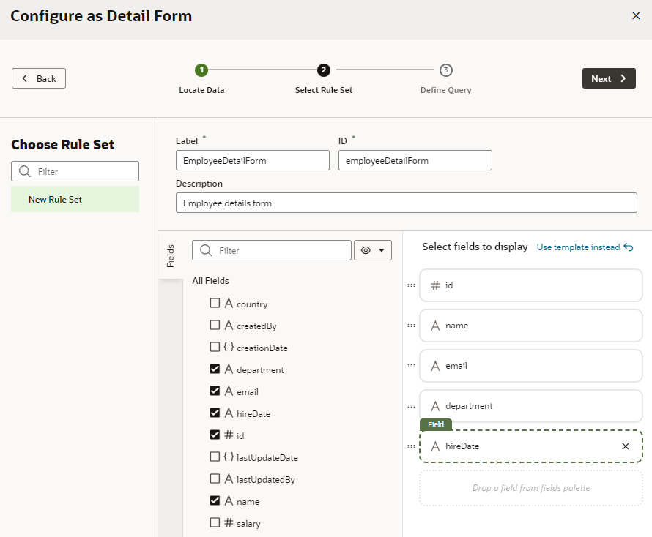The height and width of the screenshot is (537, 652).
Task: Click the search icon in the fields filter box
Action: (x=205, y=250)
